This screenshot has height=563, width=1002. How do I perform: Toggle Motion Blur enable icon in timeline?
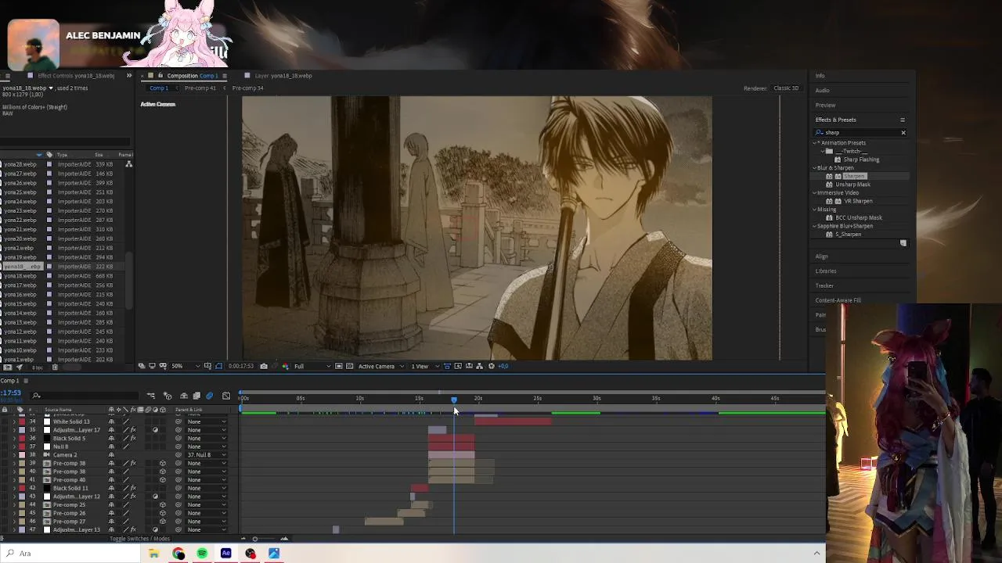click(x=210, y=396)
